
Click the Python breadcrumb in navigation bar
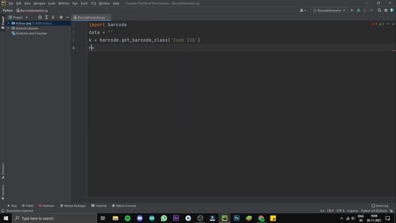(x=7, y=11)
